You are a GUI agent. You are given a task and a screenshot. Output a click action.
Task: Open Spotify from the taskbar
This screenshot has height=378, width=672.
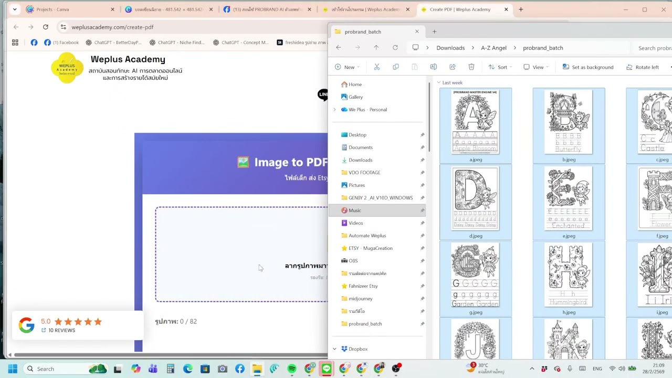[292, 369]
